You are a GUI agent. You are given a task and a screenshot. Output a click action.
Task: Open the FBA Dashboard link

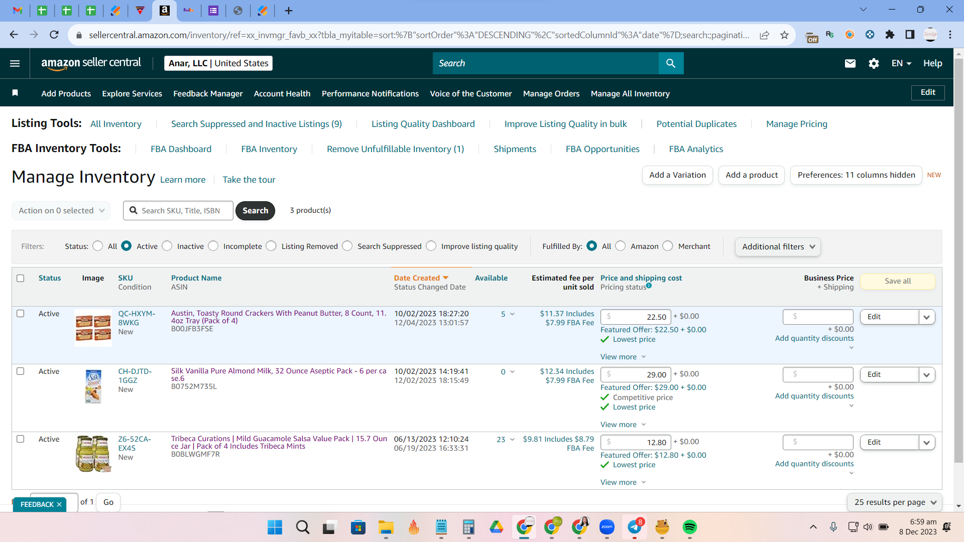pyautogui.click(x=181, y=149)
